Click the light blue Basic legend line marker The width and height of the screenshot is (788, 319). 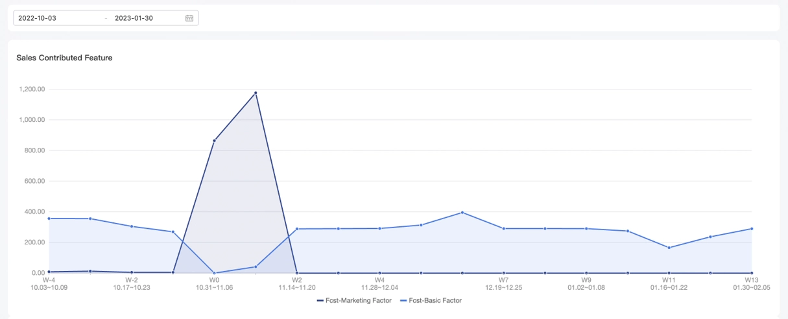pyautogui.click(x=403, y=301)
